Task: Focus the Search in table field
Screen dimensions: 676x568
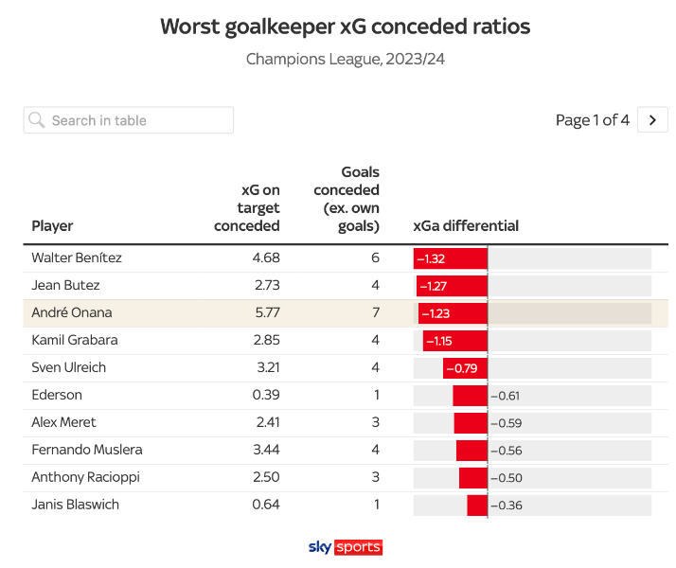Action: tap(137, 120)
